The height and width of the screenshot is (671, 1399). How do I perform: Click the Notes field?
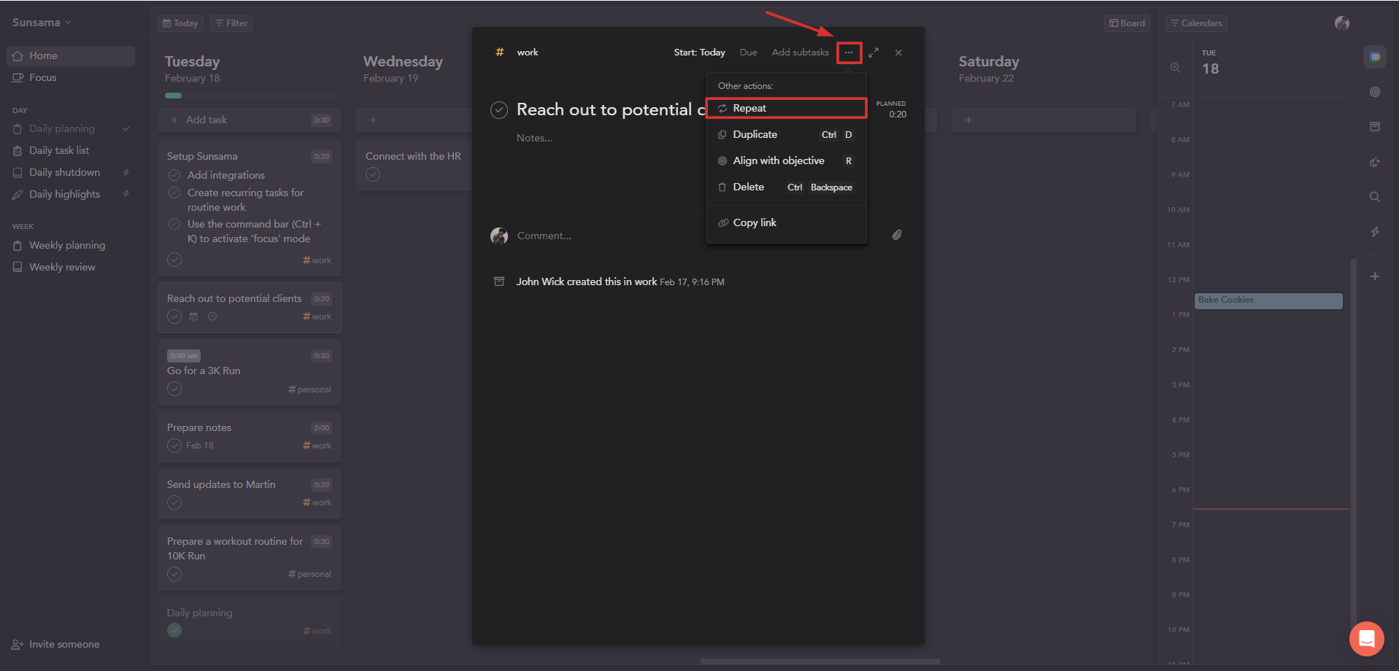click(535, 138)
